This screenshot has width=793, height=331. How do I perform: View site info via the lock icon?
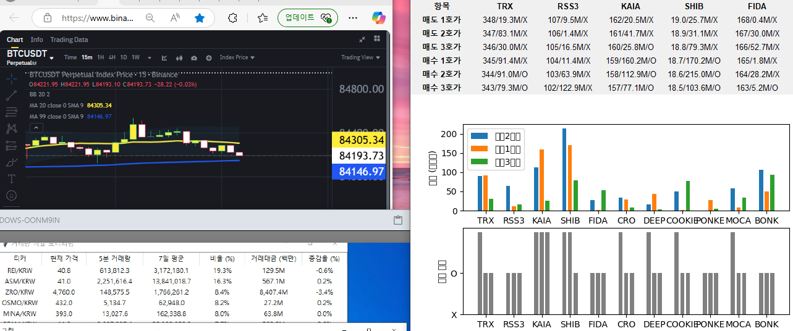pyautogui.click(x=48, y=18)
